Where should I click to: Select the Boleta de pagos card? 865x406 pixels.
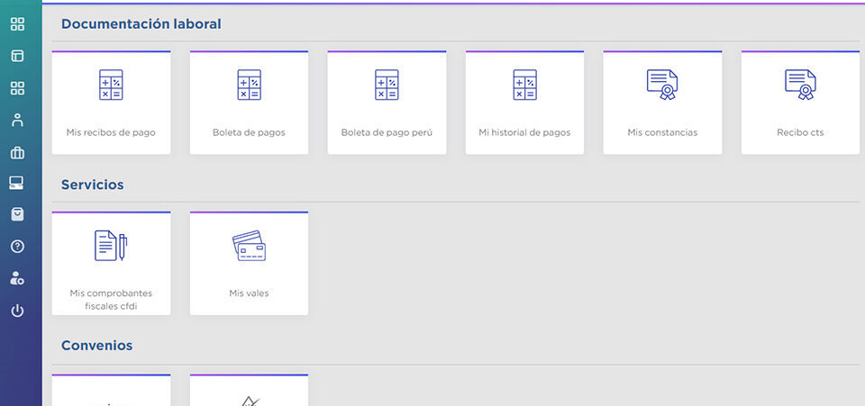(x=249, y=103)
